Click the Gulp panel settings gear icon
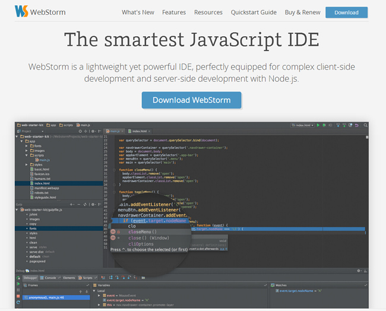The height and width of the screenshot is (311, 386). point(93,204)
